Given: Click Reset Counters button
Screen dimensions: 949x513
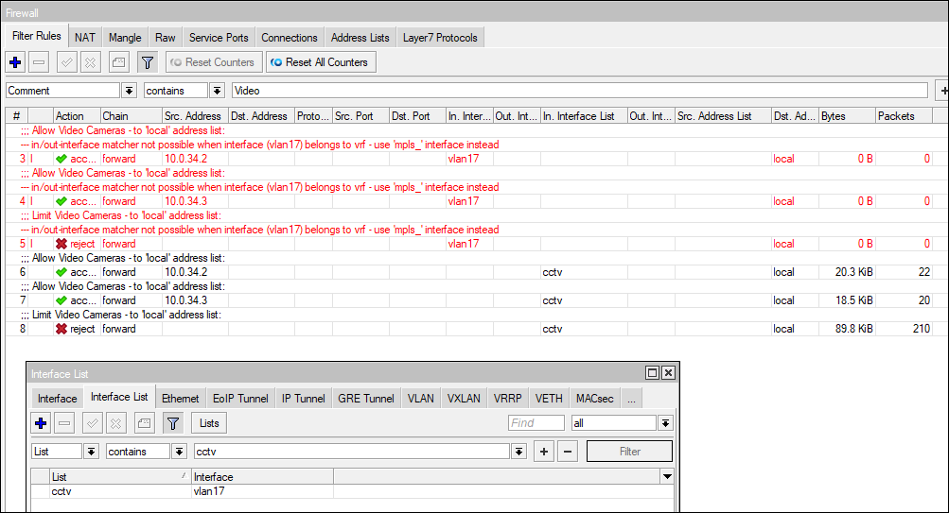Looking at the screenshot, I should click(214, 62).
